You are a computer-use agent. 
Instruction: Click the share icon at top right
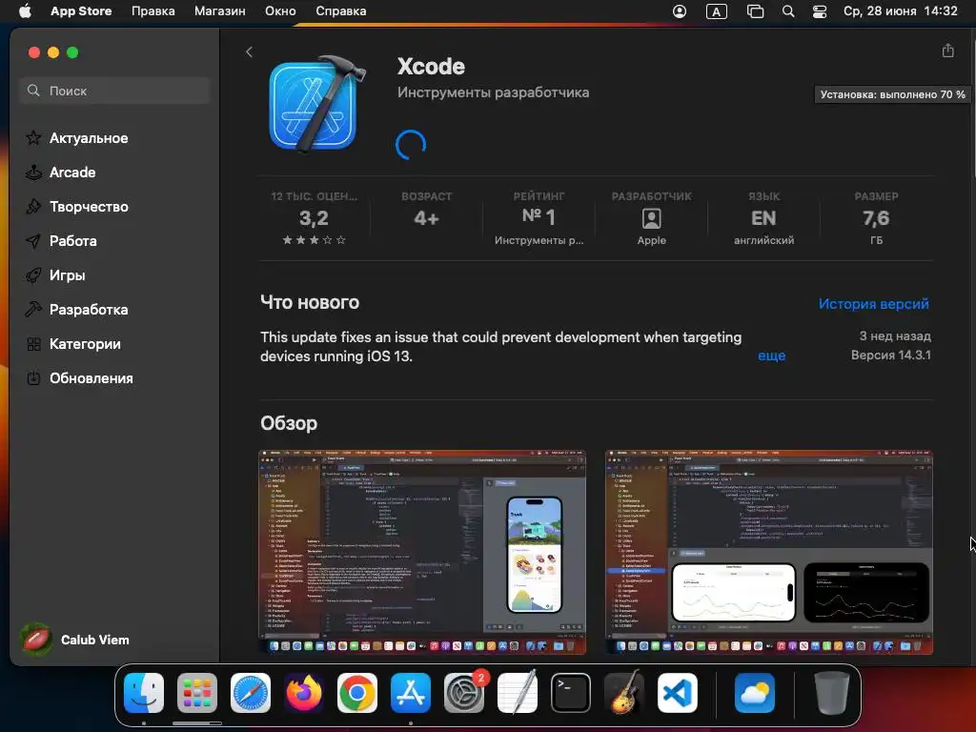[x=947, y=51]
